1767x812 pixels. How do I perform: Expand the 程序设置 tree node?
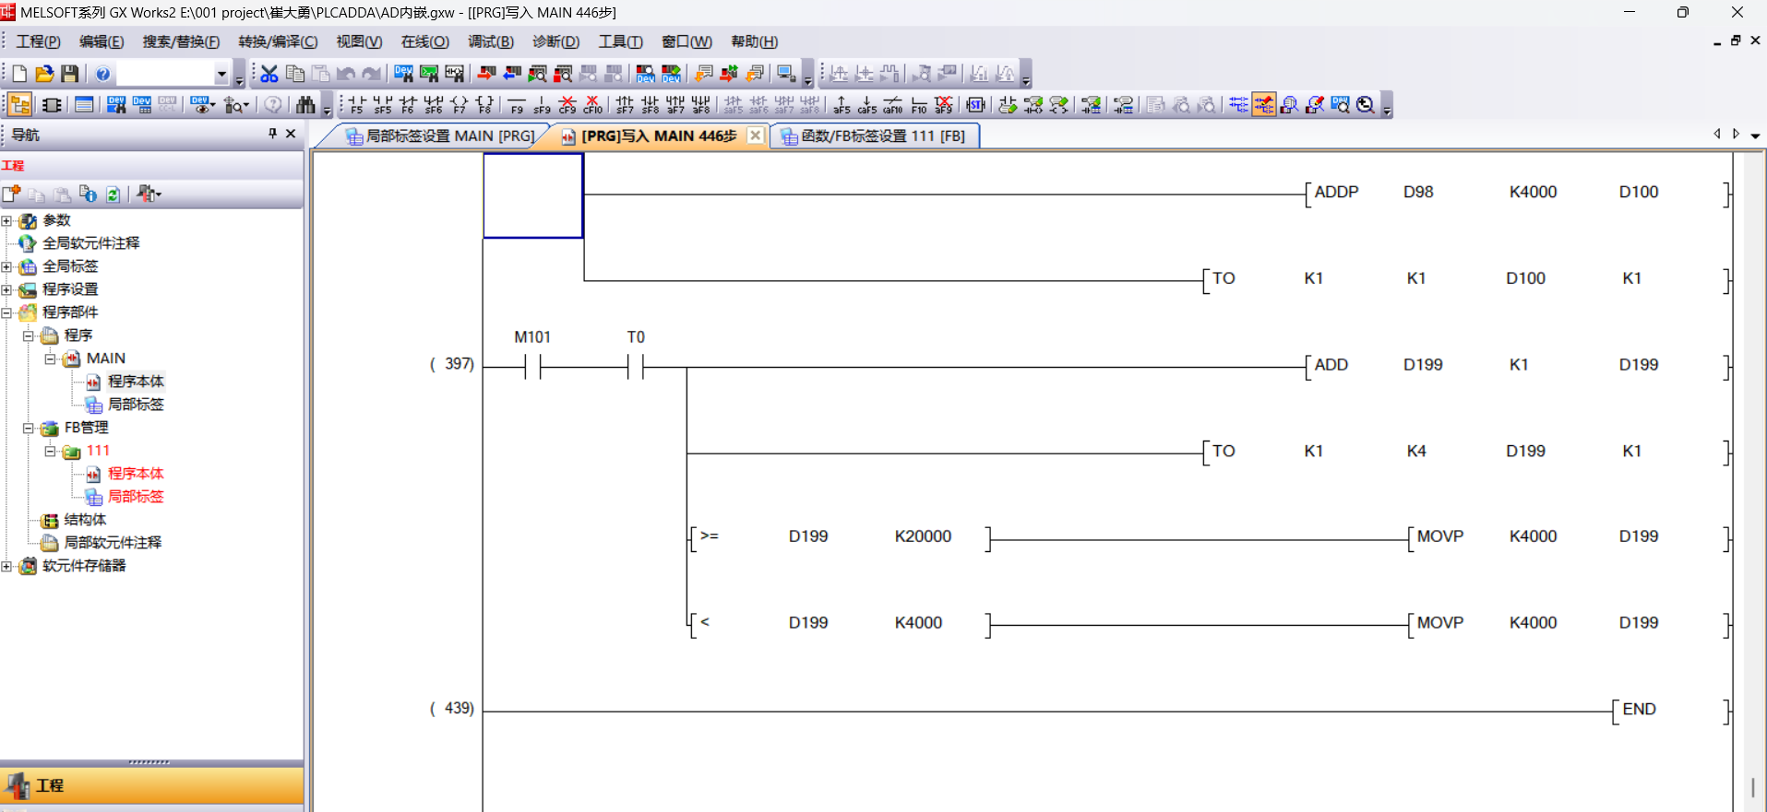6,290
